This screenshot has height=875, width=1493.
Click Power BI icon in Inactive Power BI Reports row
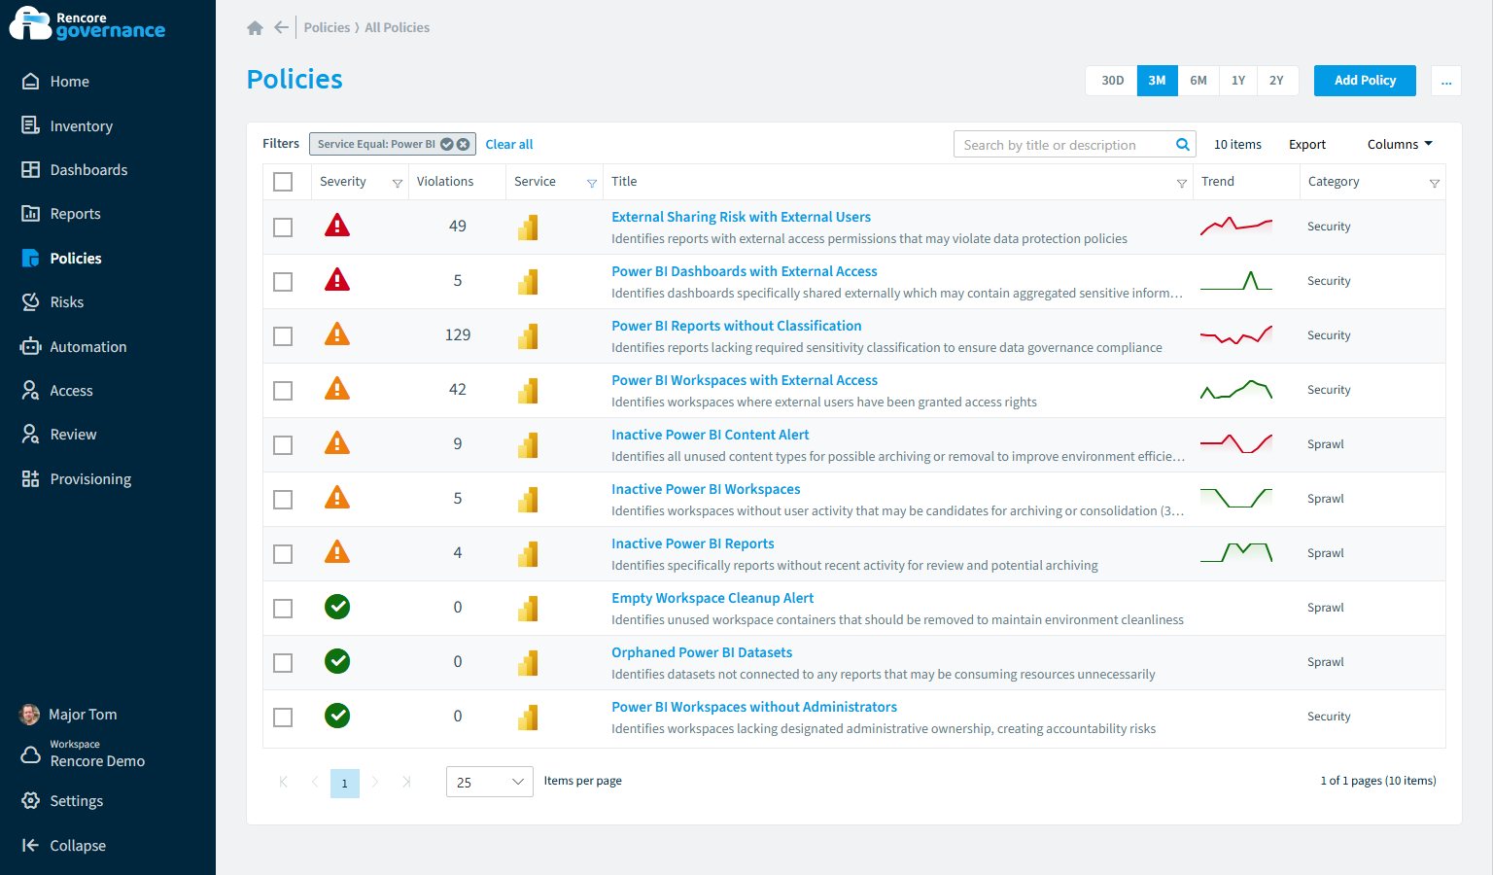point(528,554)
